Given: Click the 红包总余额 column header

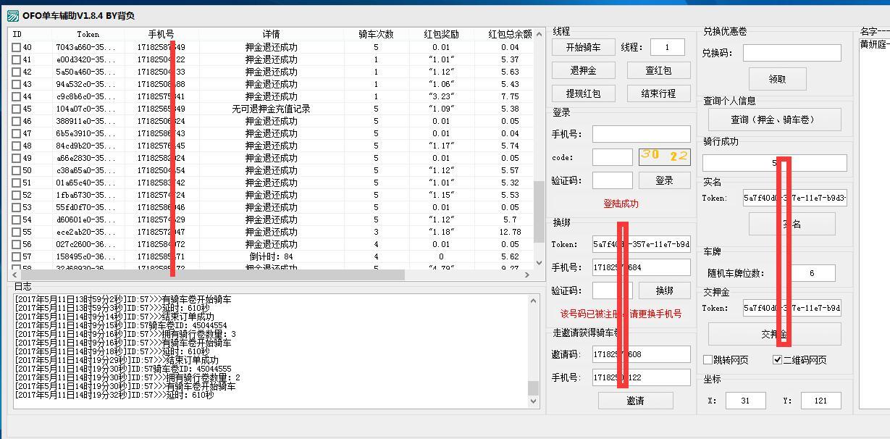Looking at the screenshot, I should pos(509,34).
